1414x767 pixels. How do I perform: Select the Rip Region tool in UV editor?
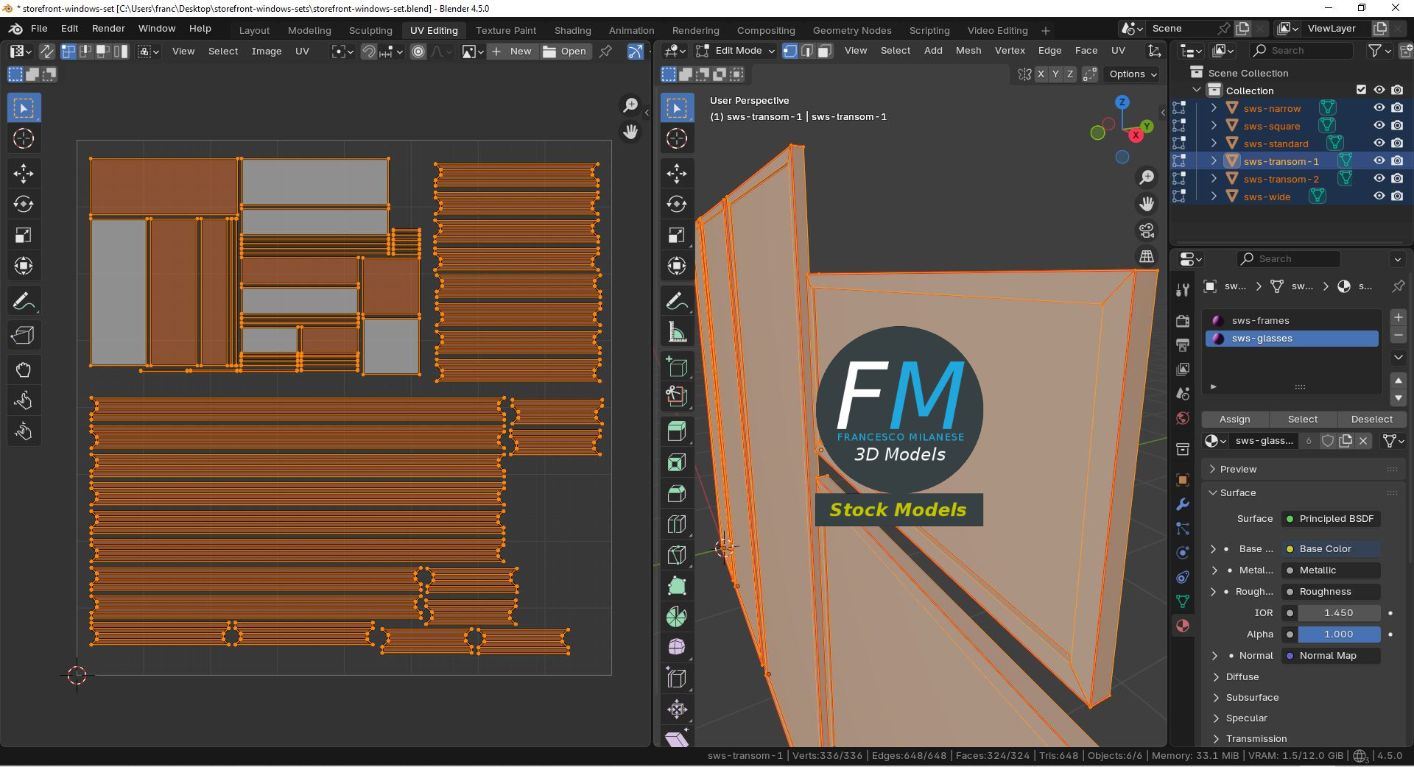[24, 336]
